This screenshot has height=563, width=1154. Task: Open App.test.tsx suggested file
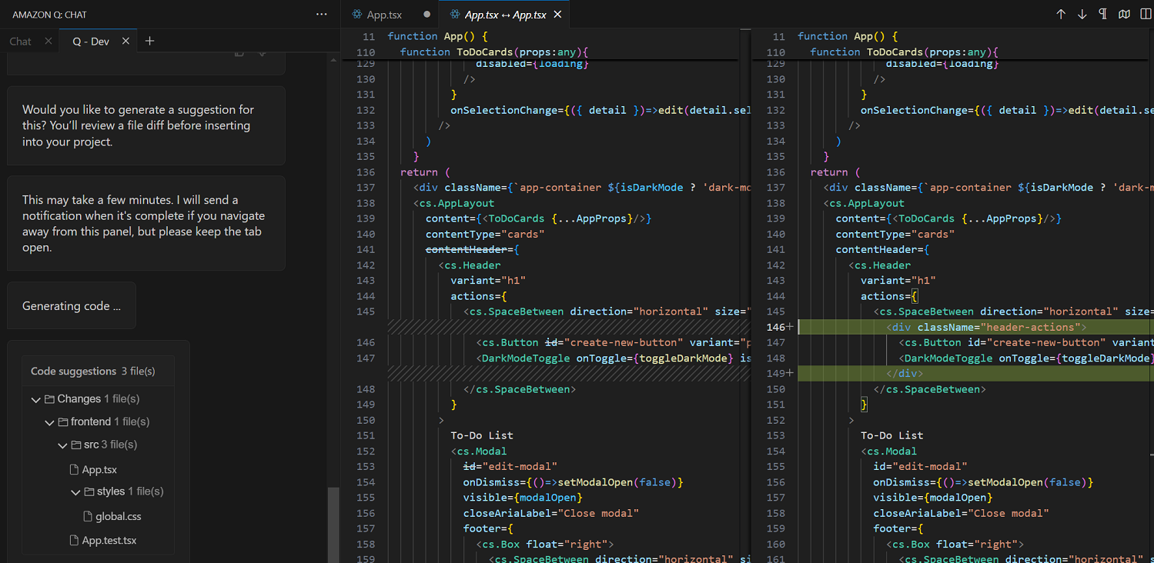coord(109,541)
